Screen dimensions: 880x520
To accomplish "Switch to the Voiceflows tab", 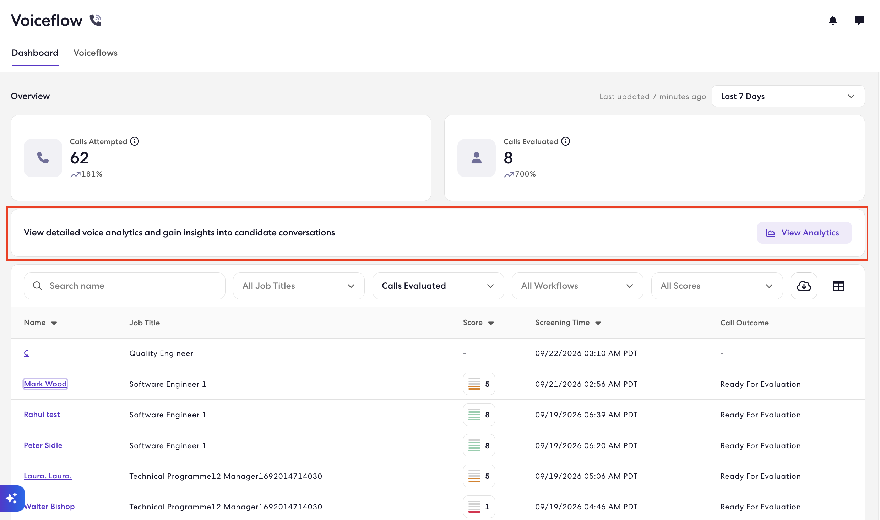I will click(96, 53).
